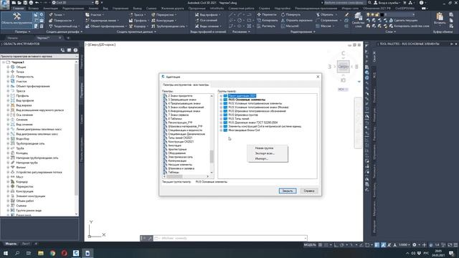Select the Повернуть (Rotate) tool

[290, 14]
